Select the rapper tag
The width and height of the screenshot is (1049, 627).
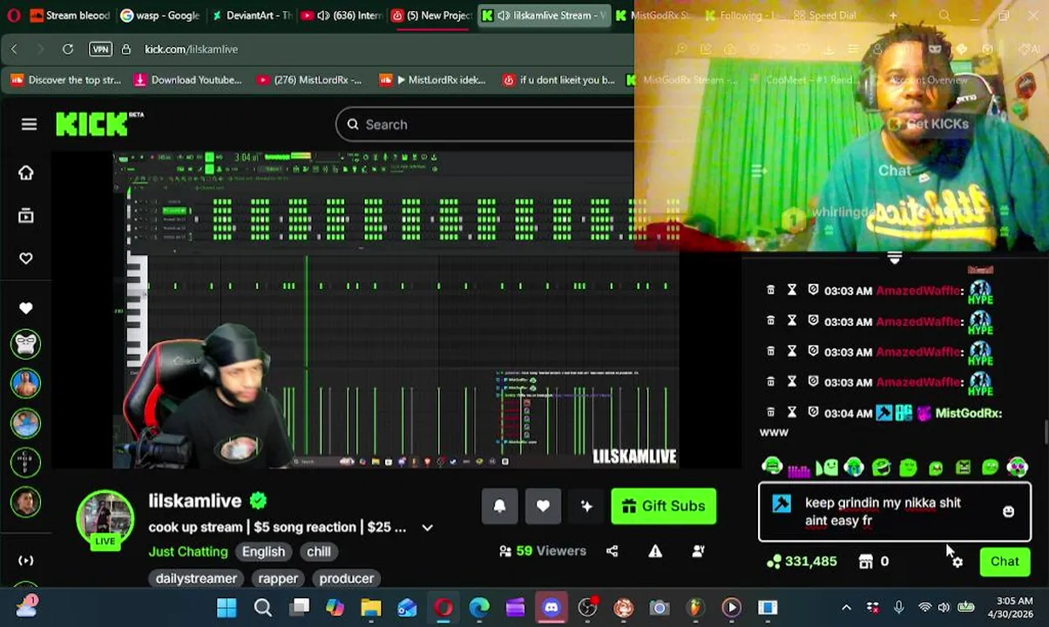click(x=278, y=578)
